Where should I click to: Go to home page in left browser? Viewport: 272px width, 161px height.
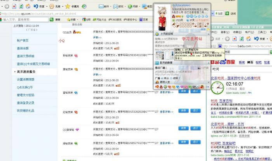(x=28, y=7)
